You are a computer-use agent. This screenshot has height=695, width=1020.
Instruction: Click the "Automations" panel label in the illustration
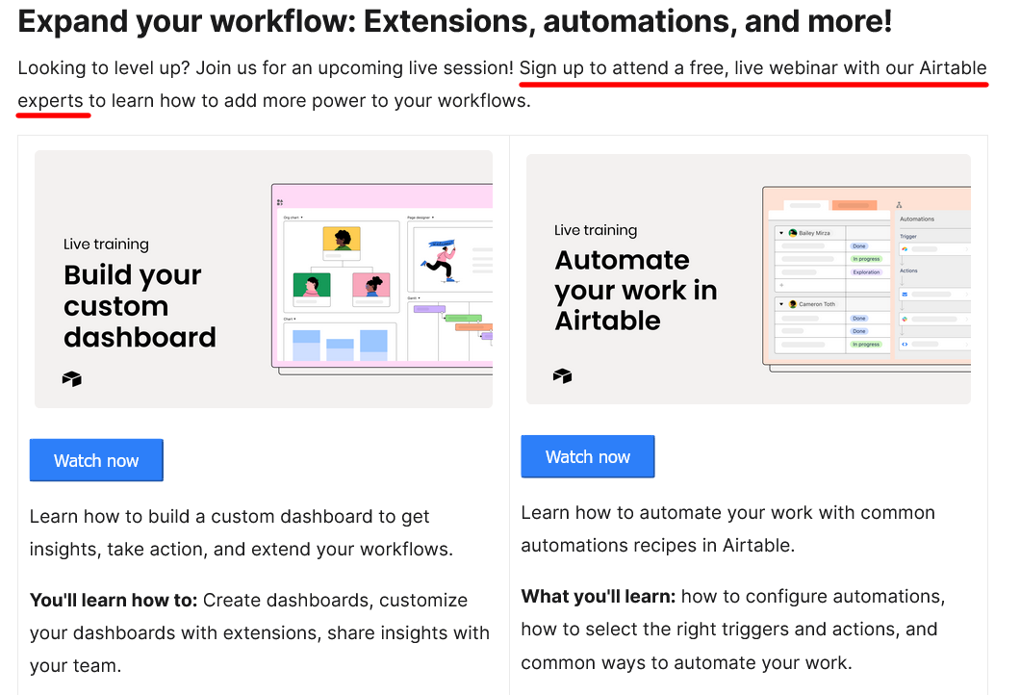pos(917,219)
